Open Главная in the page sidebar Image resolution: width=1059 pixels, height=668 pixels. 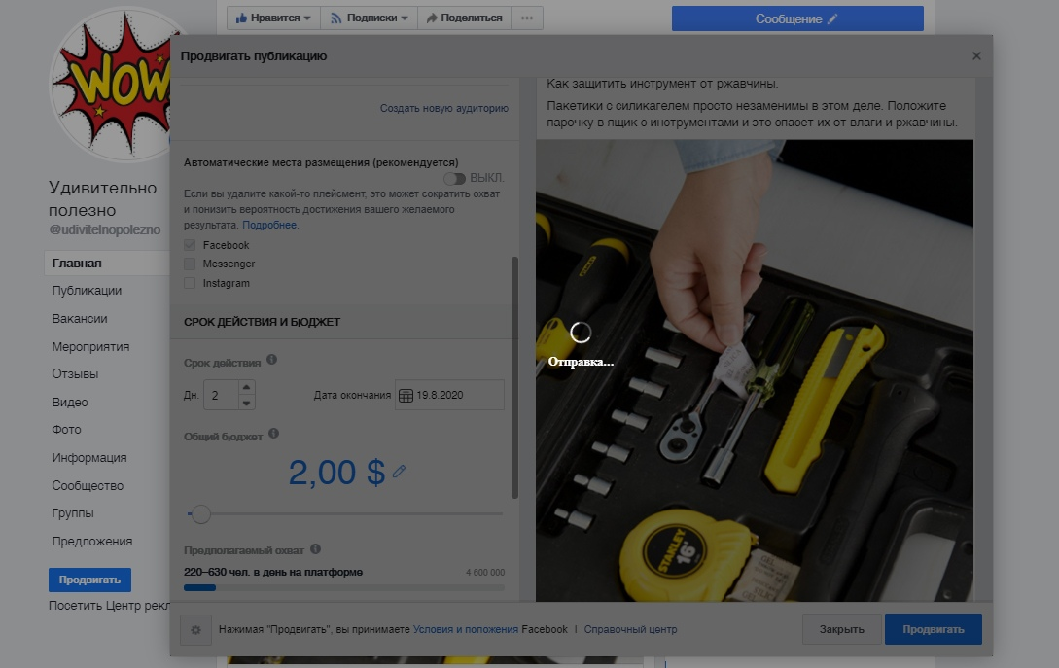(107, 264)
